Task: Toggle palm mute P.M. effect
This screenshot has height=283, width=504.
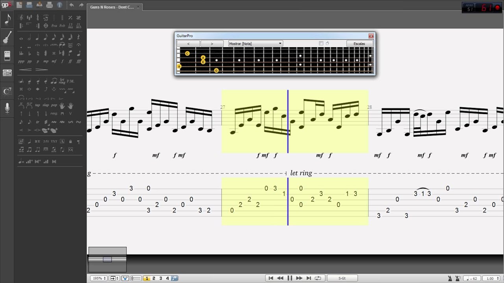Action: coord(70,81)
